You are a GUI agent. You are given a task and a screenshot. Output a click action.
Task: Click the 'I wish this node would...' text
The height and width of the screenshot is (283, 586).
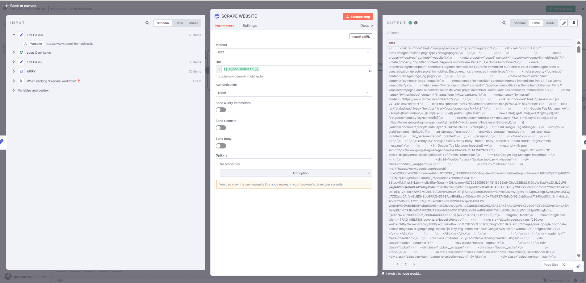(x=404, y=273)
